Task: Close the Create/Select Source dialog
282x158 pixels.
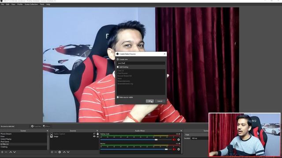Action: 164,54
